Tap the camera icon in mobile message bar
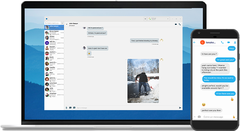This screenshot has width=240, height=131. point(199,117)
